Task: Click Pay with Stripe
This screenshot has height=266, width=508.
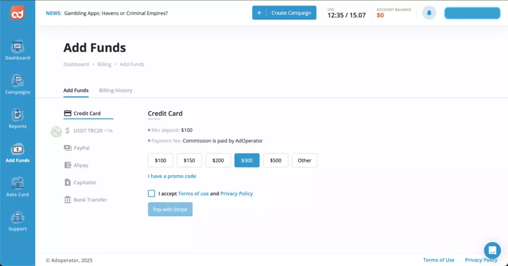Action: (170, 209)
